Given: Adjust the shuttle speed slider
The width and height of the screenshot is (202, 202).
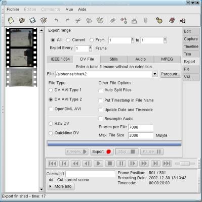Looking at the screenshot, I should tap(185, 164).
